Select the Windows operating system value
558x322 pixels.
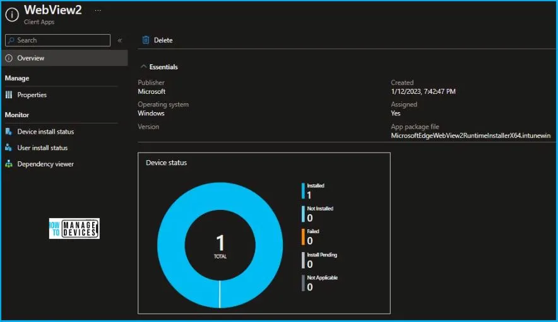(151, 113)
